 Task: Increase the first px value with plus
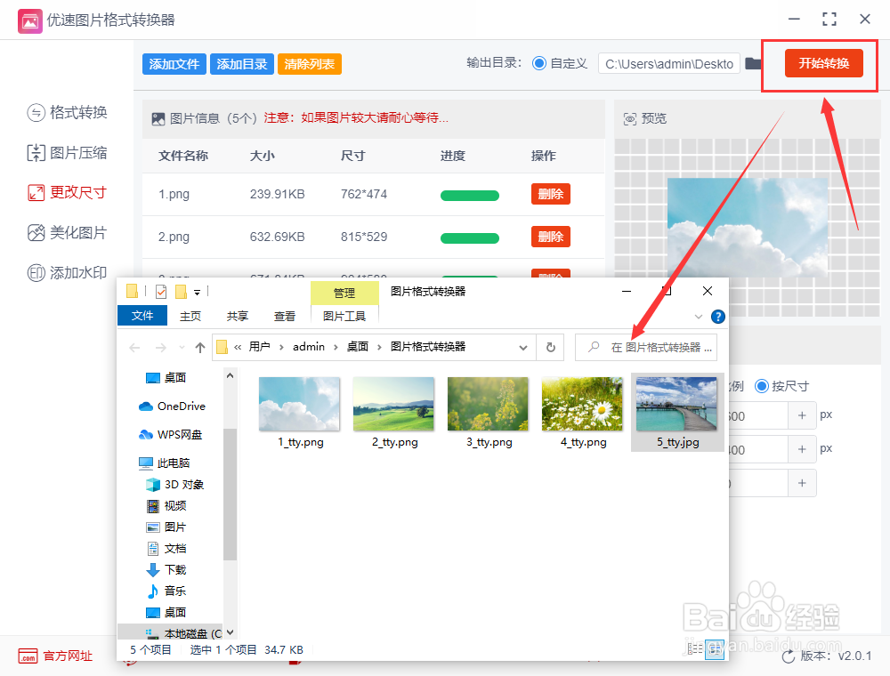pos(802,415)
